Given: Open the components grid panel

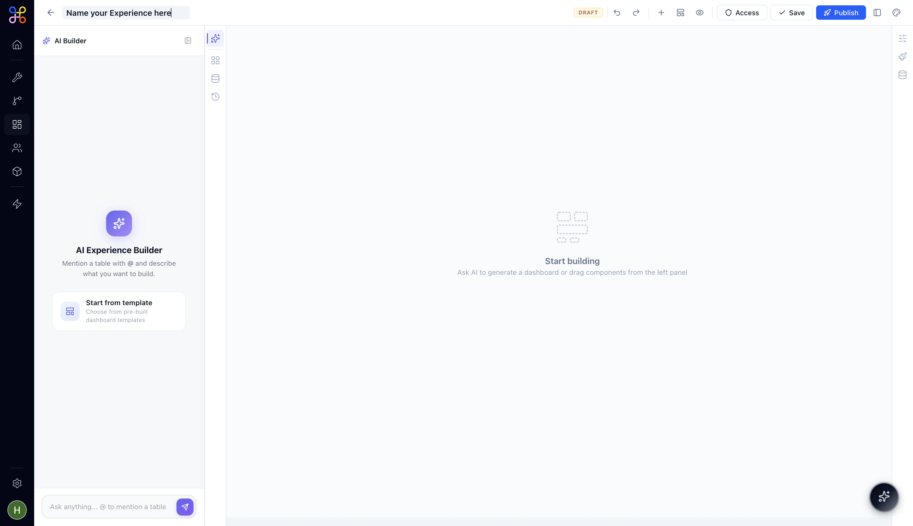Looking at the screenshot, I should pos(215,60).
